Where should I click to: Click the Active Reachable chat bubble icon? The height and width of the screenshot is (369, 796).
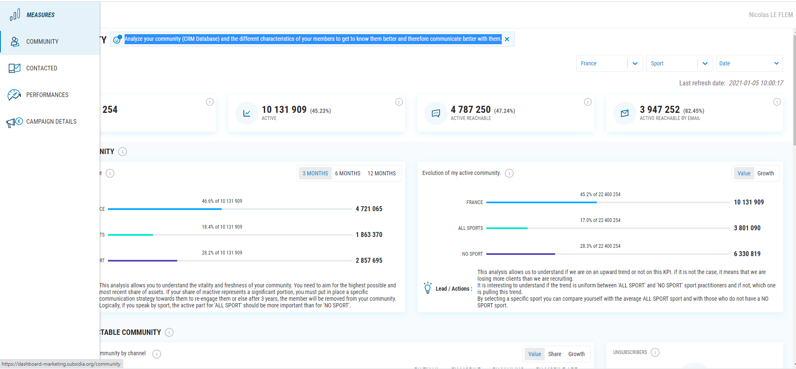(x=436, y=113)
